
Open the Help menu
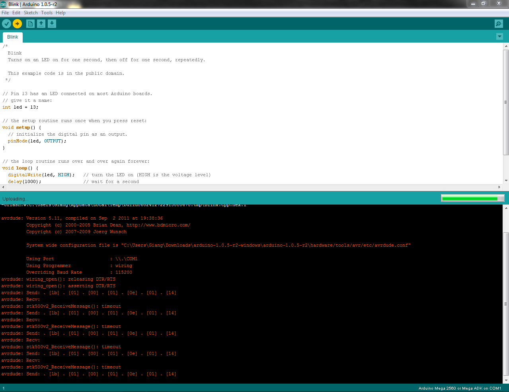click(60, 13)
